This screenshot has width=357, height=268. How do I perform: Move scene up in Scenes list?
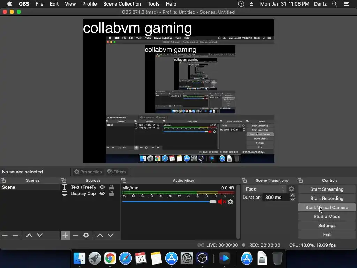(x=29, y=235)
